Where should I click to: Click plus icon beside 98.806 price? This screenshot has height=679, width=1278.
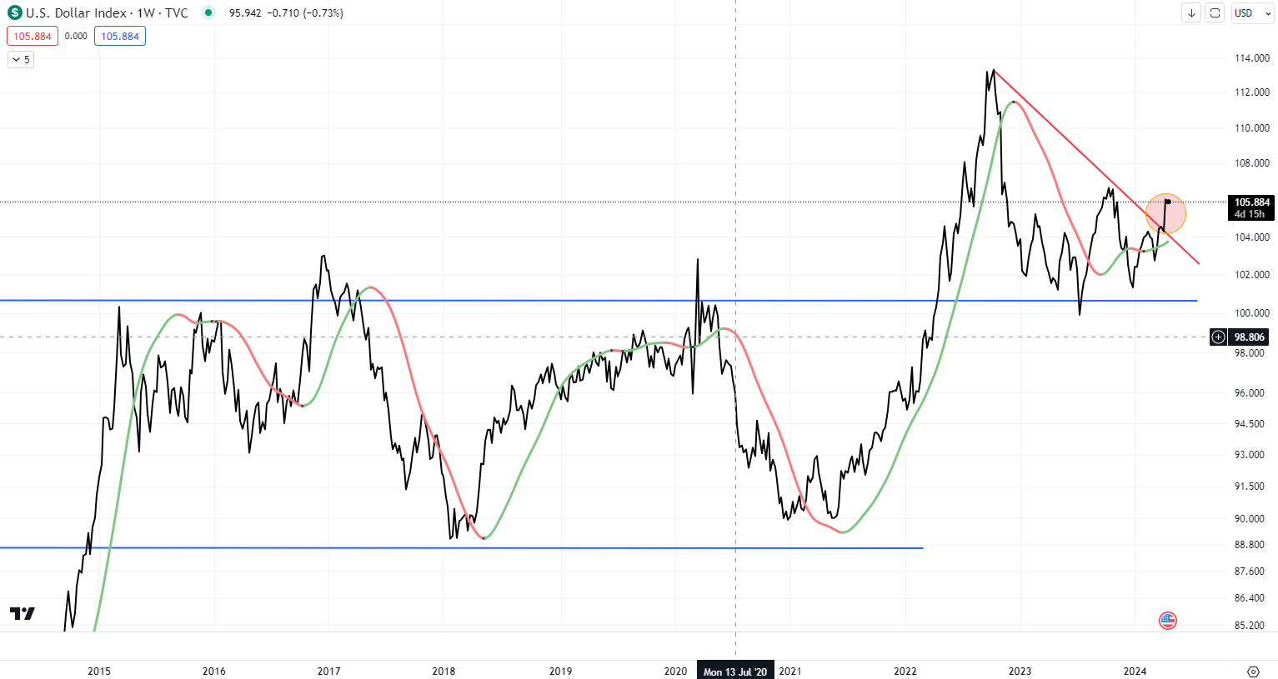1219,337
